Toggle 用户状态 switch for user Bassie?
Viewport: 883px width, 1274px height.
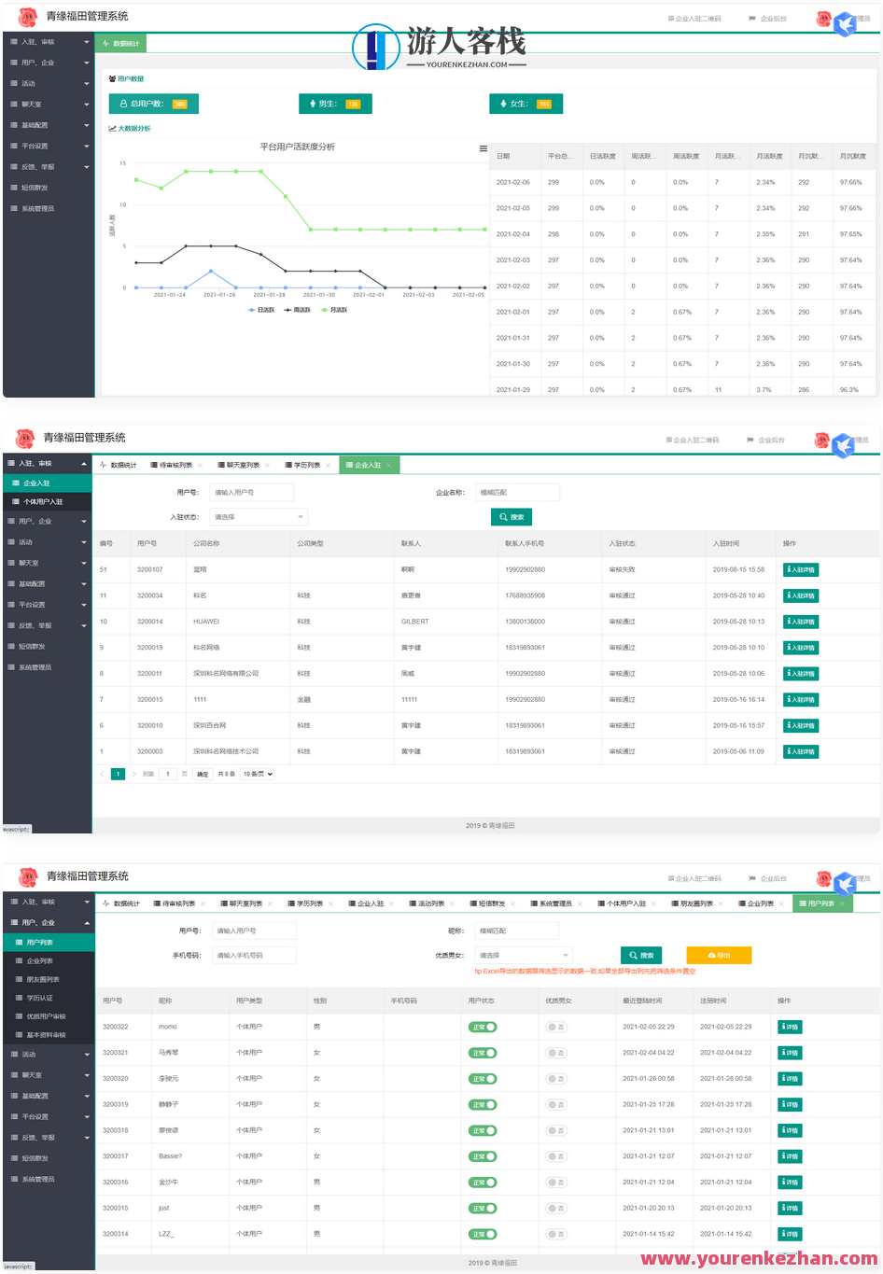483,1156
